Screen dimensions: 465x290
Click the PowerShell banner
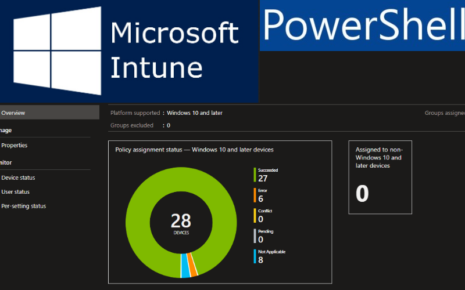coord(362,26)
